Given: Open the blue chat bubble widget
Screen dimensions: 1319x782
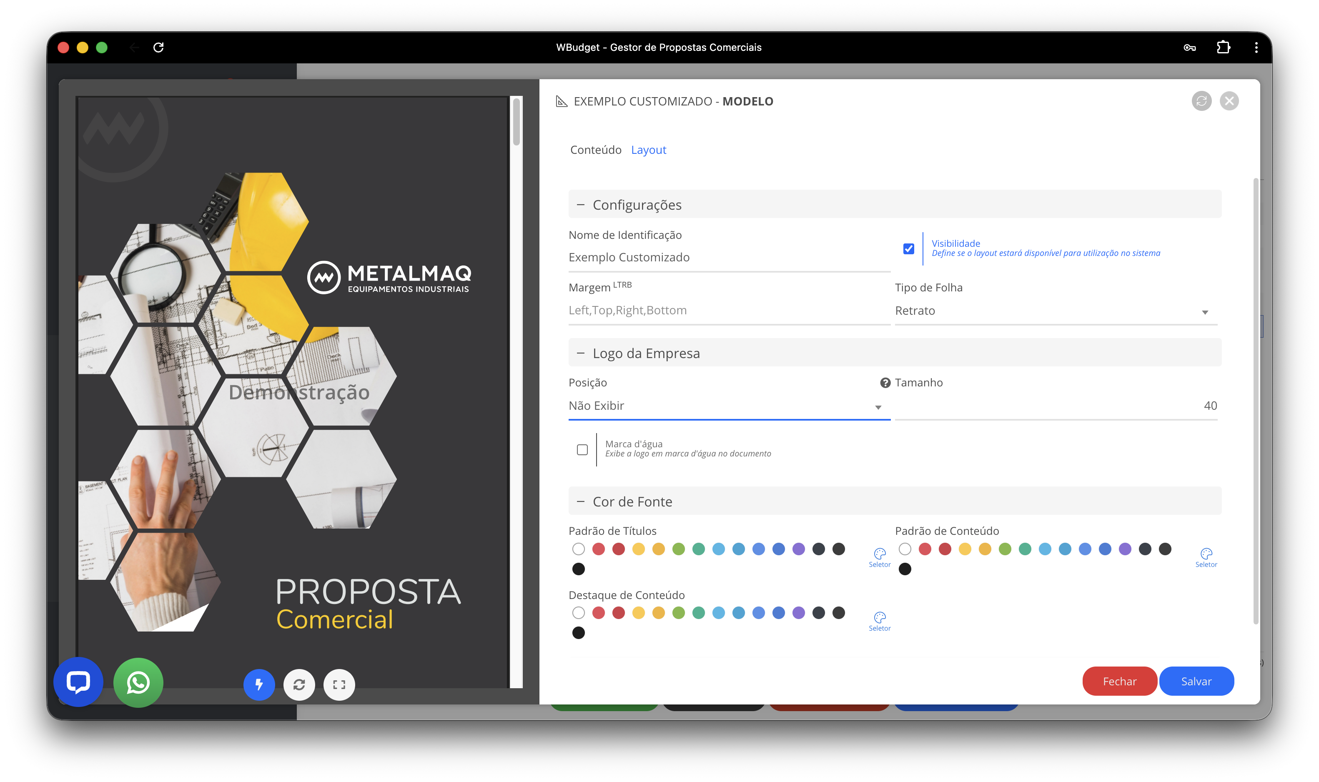Looking at the screenshot, I should (78, 682).
